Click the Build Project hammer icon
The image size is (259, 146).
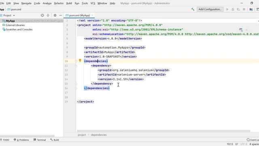(x=193, y=9)
